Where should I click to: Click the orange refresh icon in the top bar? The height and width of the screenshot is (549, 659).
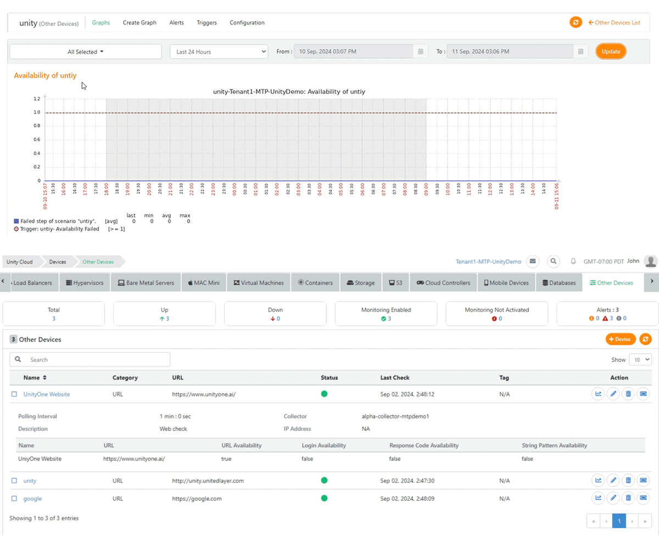576,23
